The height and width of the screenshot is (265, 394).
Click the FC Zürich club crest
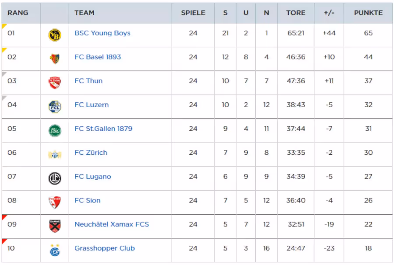click(55, 155)
